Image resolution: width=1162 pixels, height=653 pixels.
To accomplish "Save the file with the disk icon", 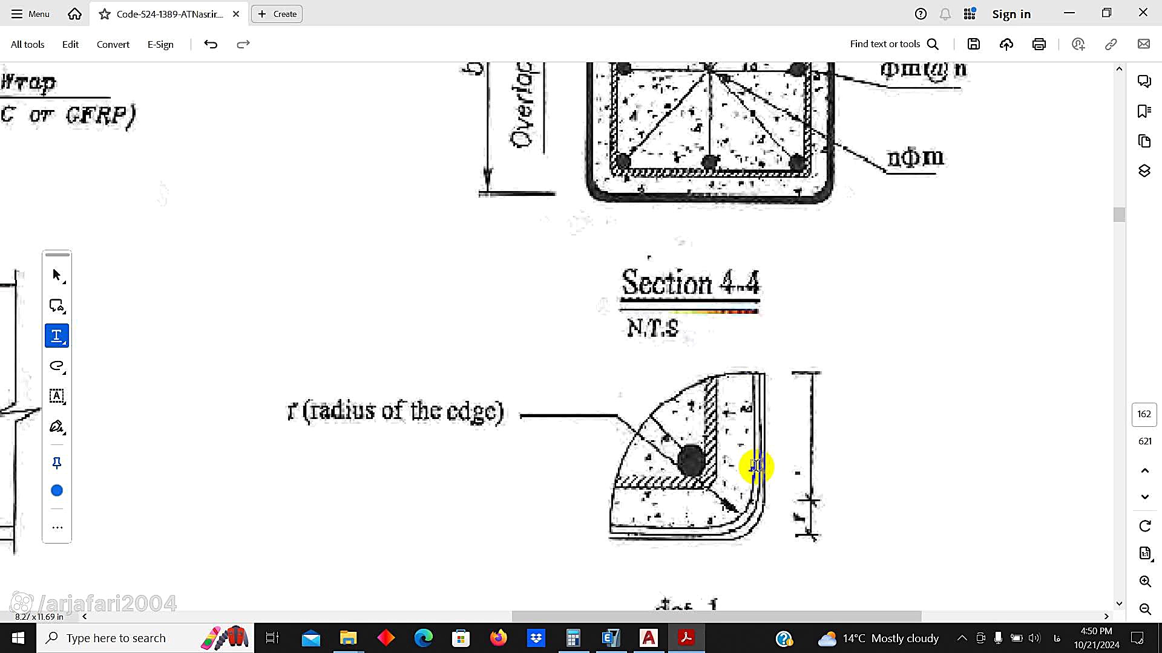I will click(973, 44).
